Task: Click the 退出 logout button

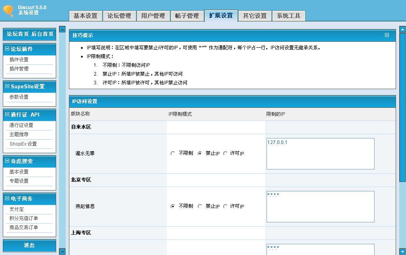Action: click(29, 245)
